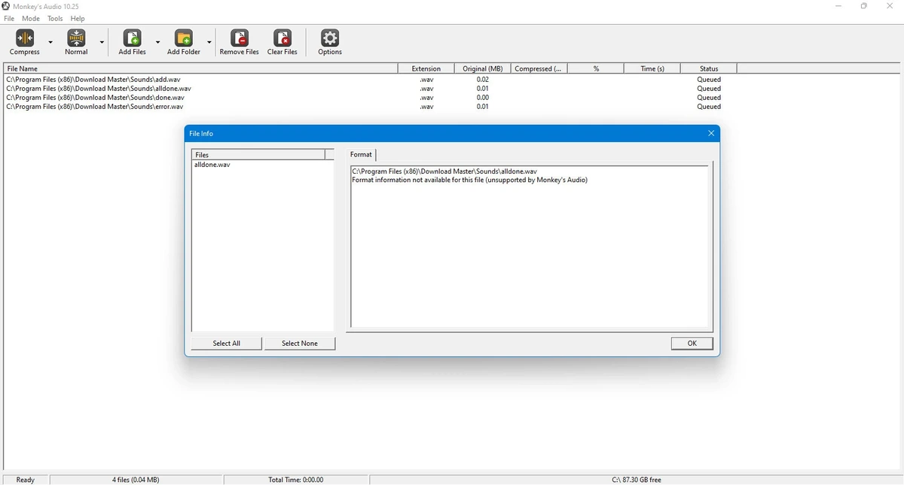904x485 pixels.
Task: Click the OK button in File Info
Action: coord(692,343)
